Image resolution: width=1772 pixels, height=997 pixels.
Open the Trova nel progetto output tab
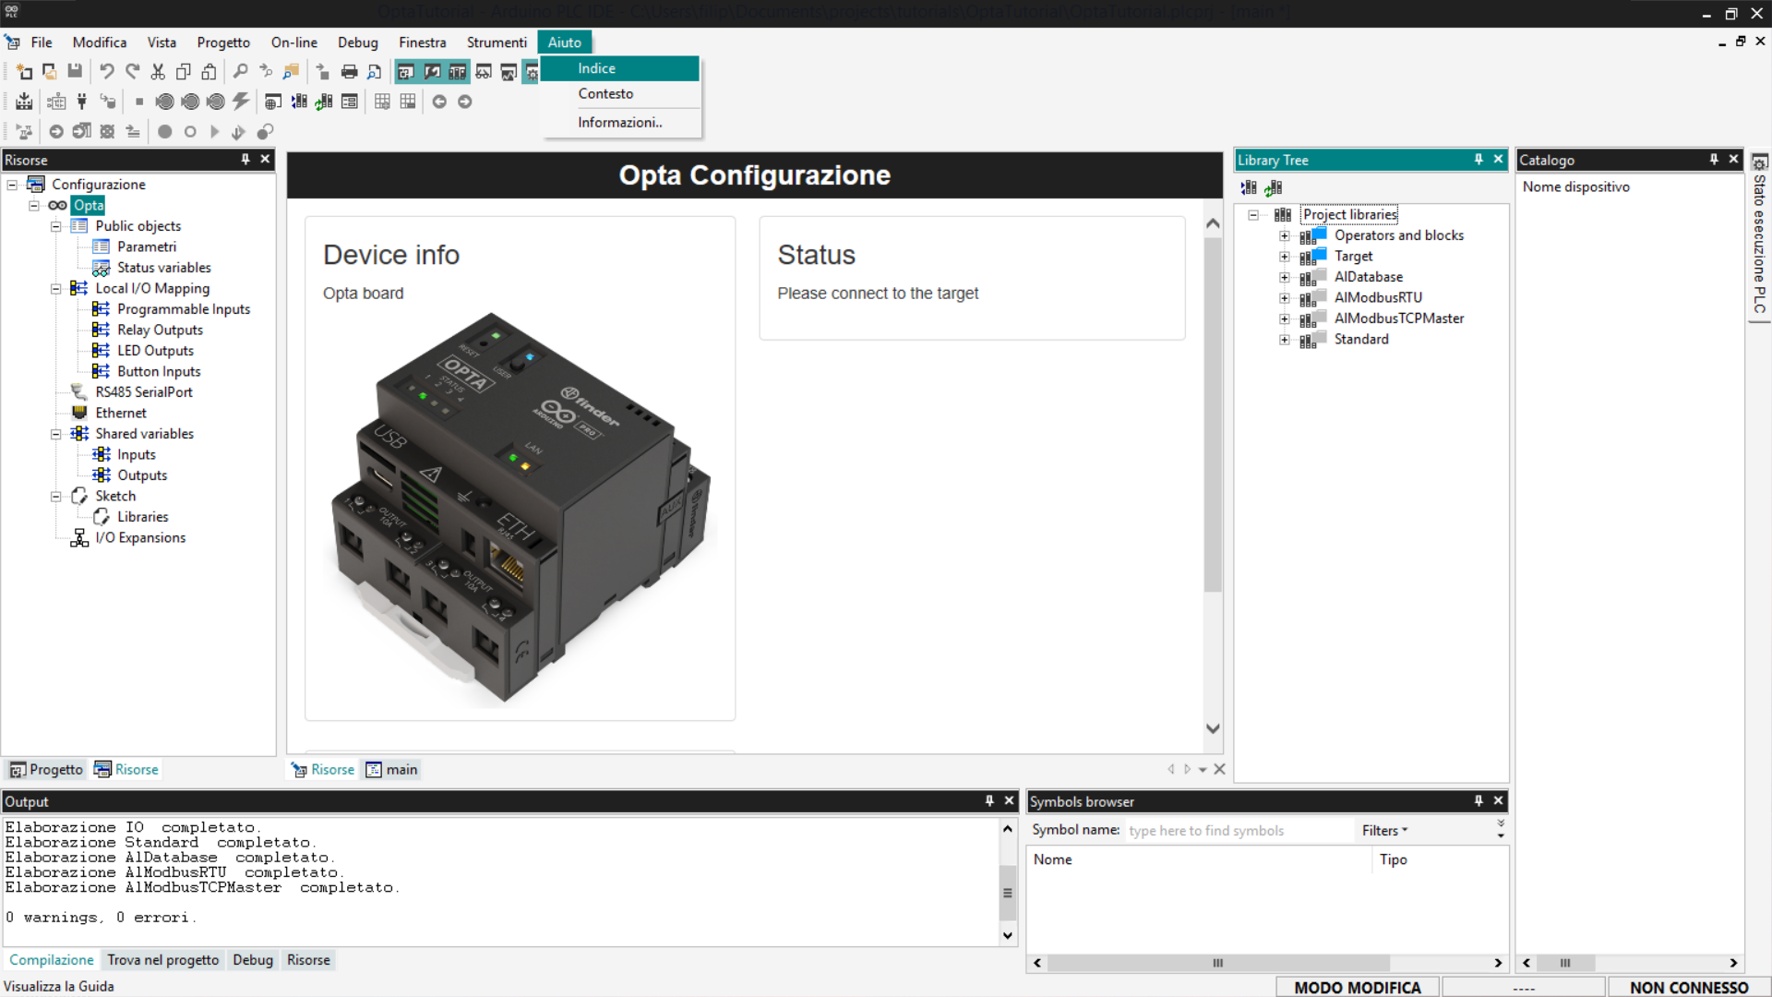point(163,960)
